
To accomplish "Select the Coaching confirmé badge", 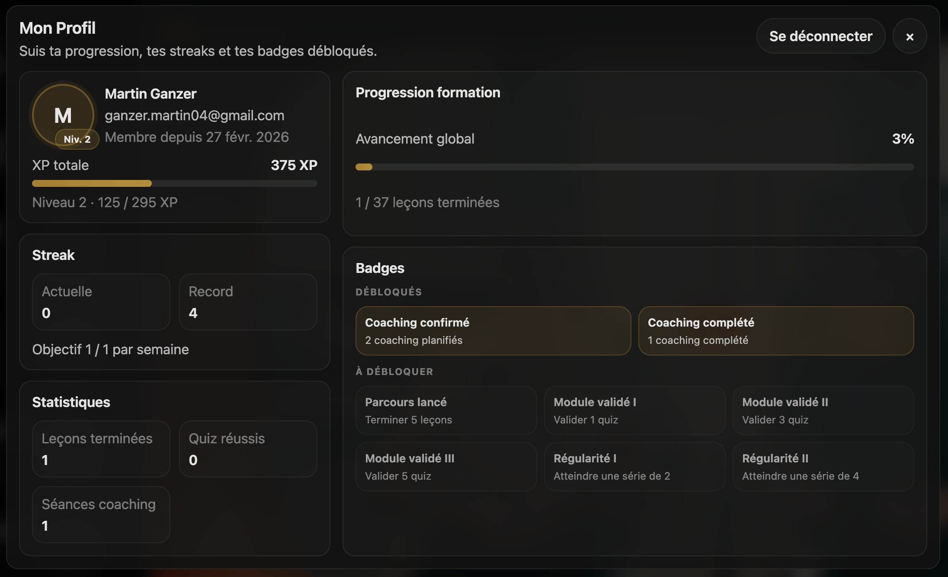I will pos(493,331).
